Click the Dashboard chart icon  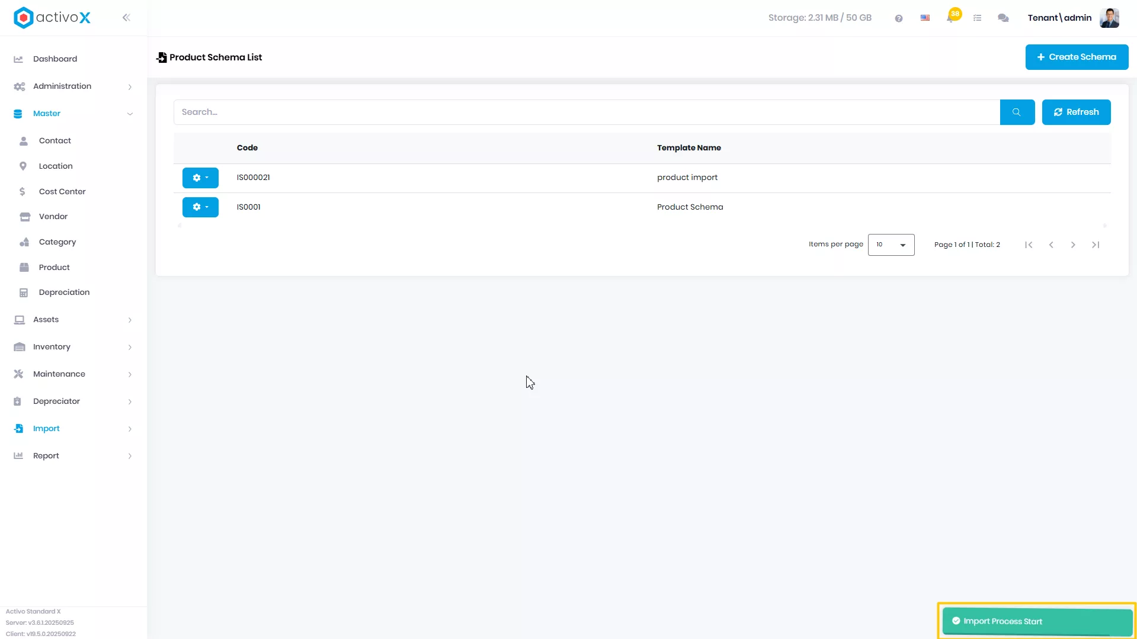pos(18,59)
